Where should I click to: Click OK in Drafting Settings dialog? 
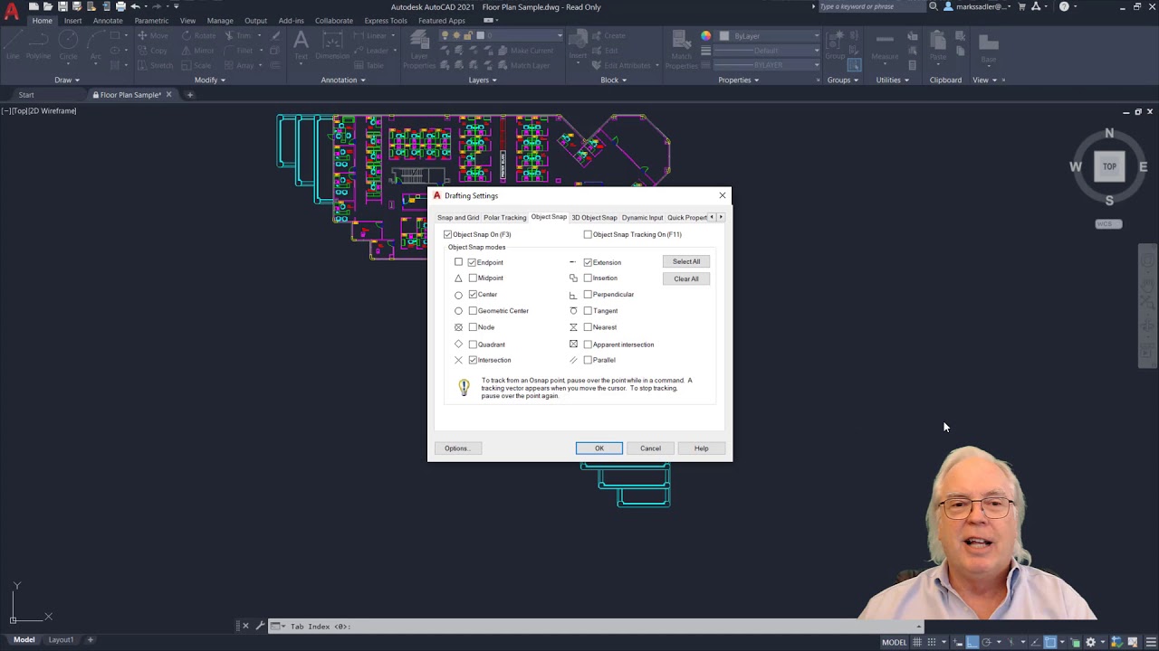point(599,448)
